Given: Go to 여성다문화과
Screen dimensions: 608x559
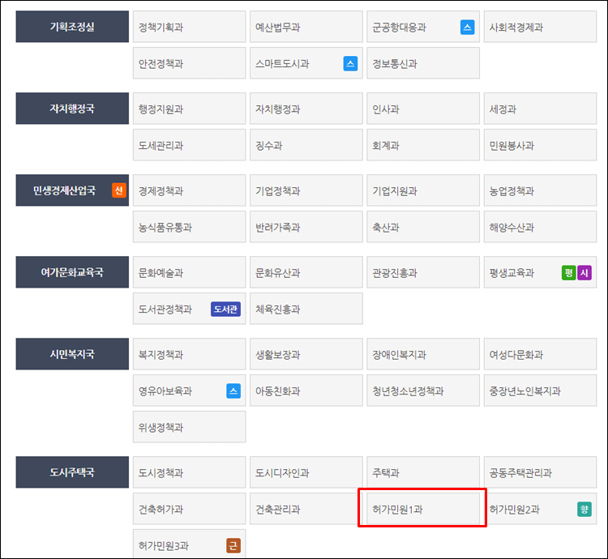Looking at the screenshot, I should [x=540, y=354].
